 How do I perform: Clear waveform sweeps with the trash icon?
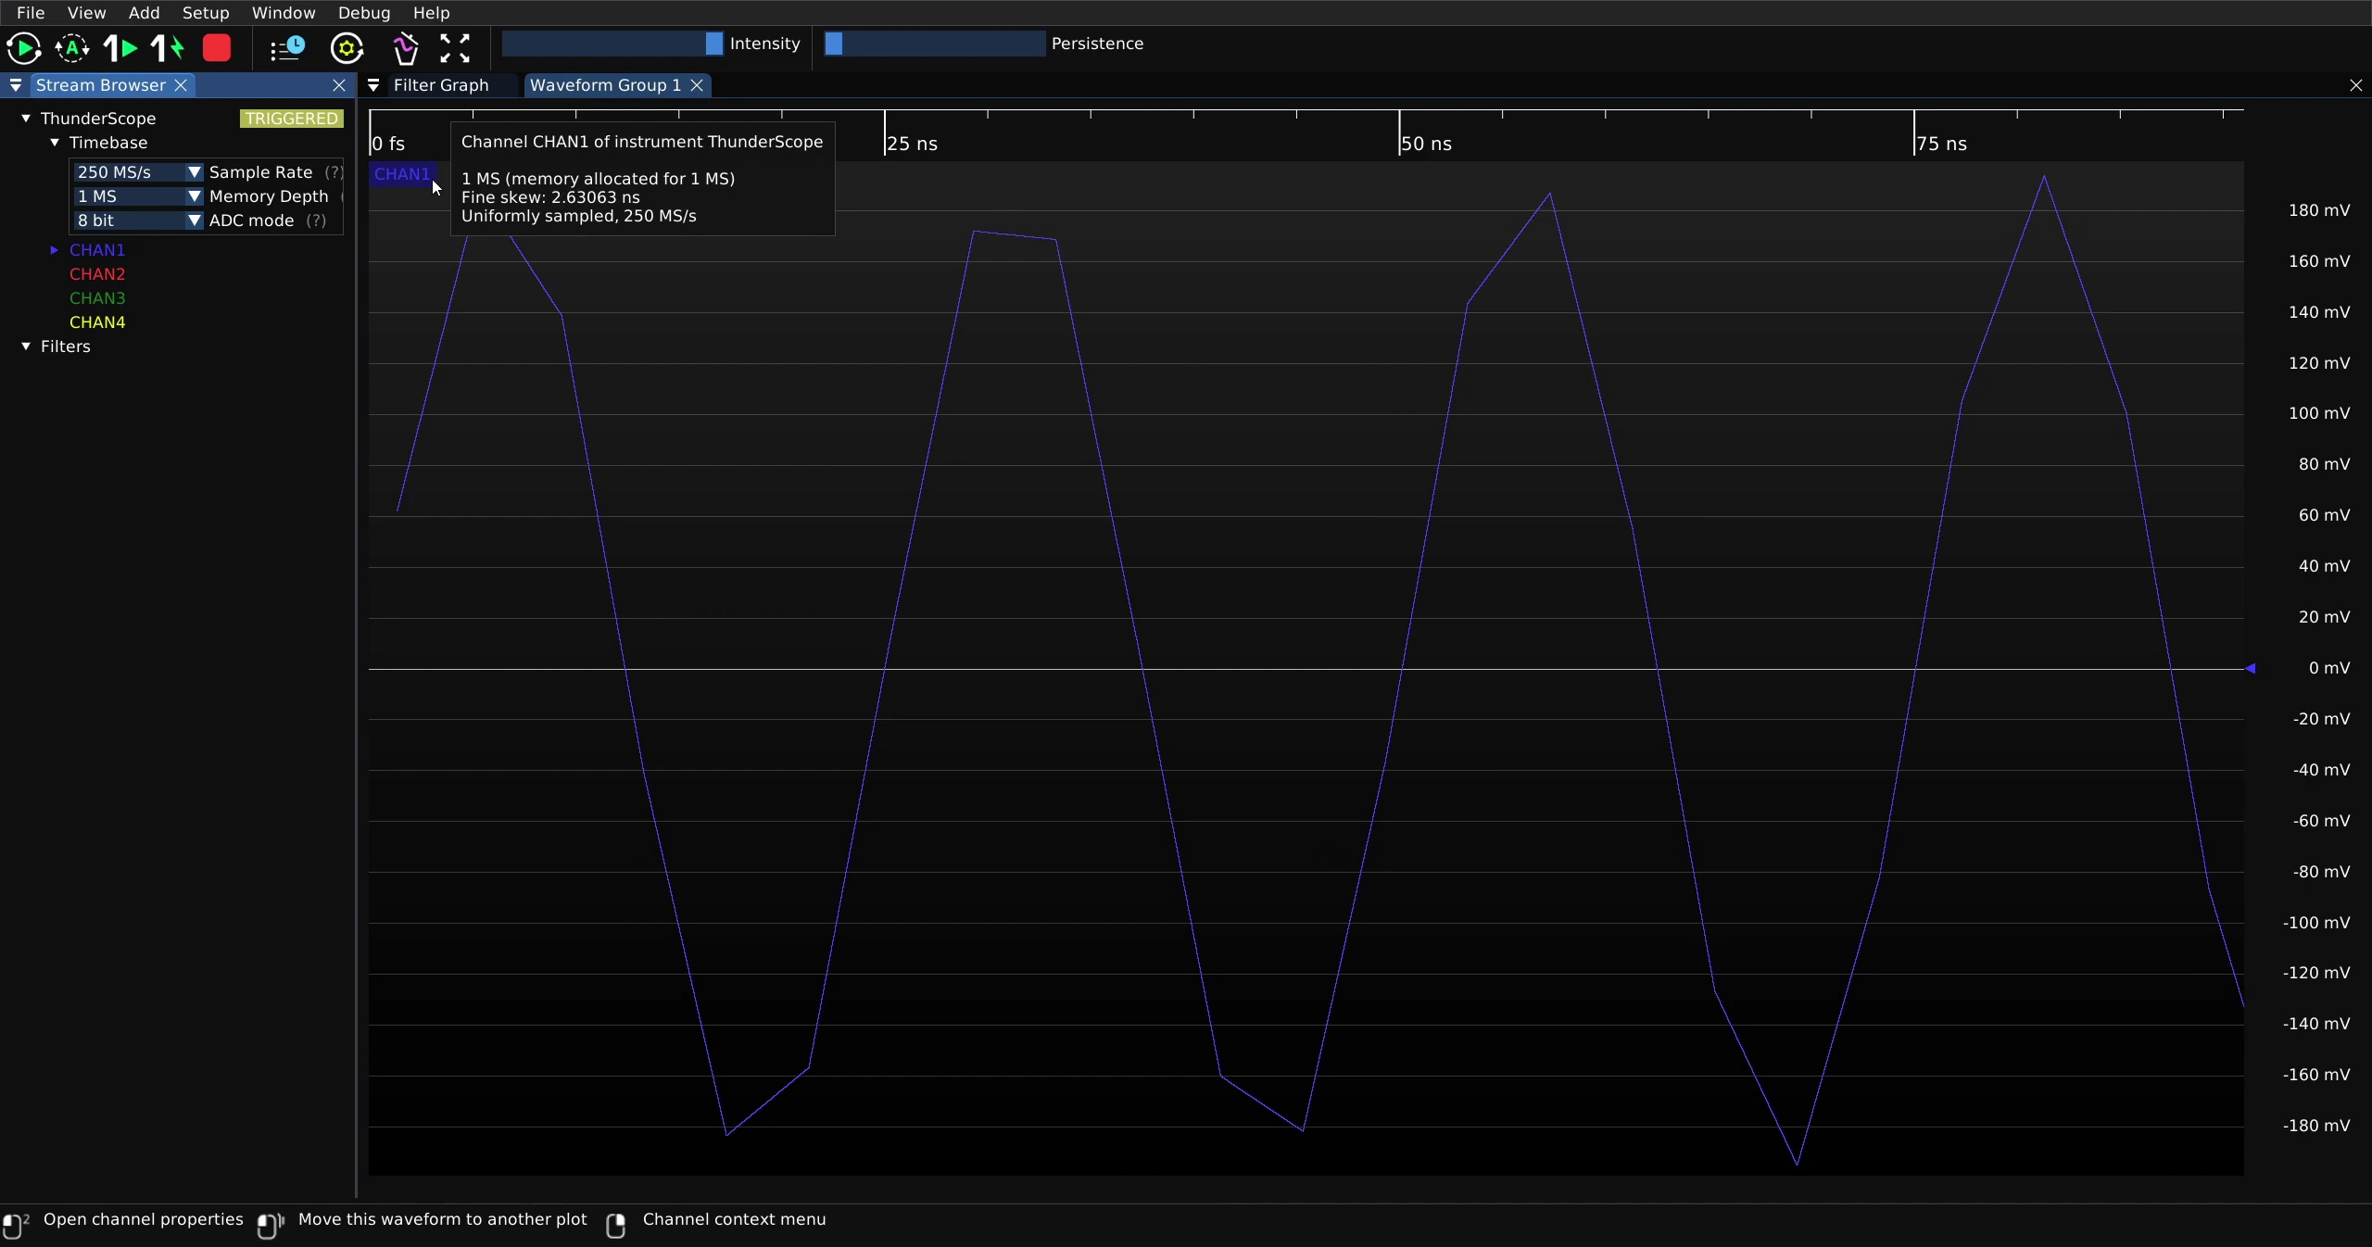[405, 48]
